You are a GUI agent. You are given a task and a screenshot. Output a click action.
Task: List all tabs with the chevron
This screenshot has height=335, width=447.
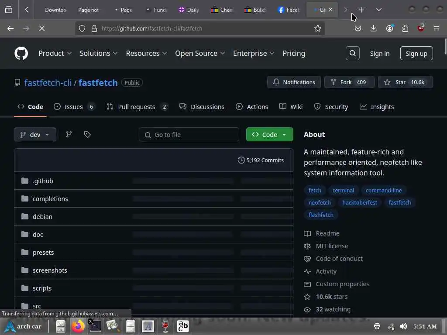pyautogui.click(x=378, y=10)
